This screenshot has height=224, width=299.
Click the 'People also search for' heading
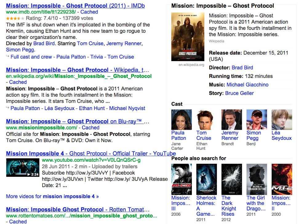[199, 158]
